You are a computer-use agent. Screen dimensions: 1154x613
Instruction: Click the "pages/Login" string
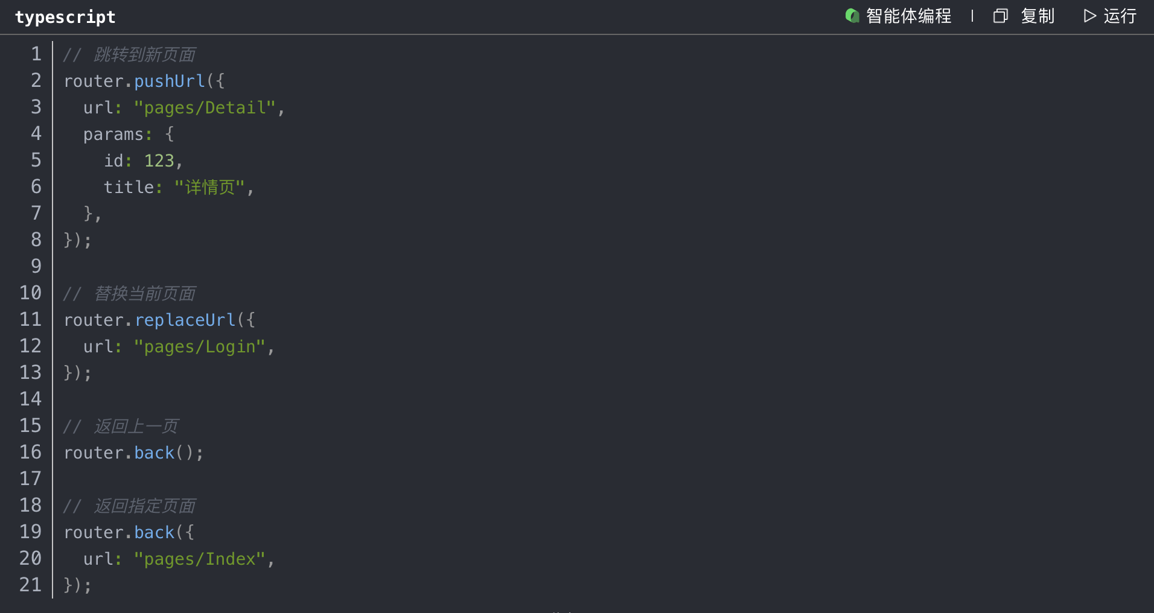pyautogui.click(x=199, y=346)
